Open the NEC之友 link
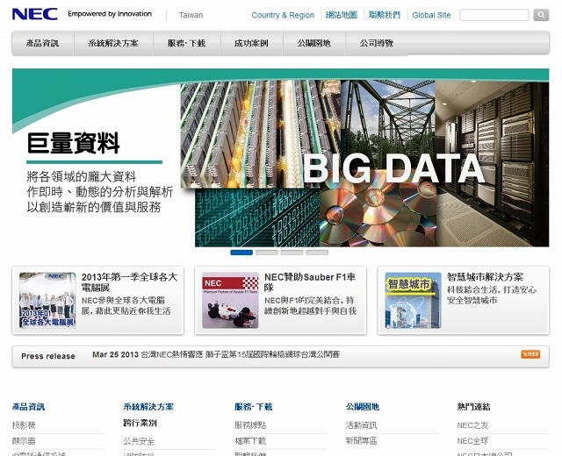The width and height of the screenshot is (562, 456). click(x=472, y=424)
